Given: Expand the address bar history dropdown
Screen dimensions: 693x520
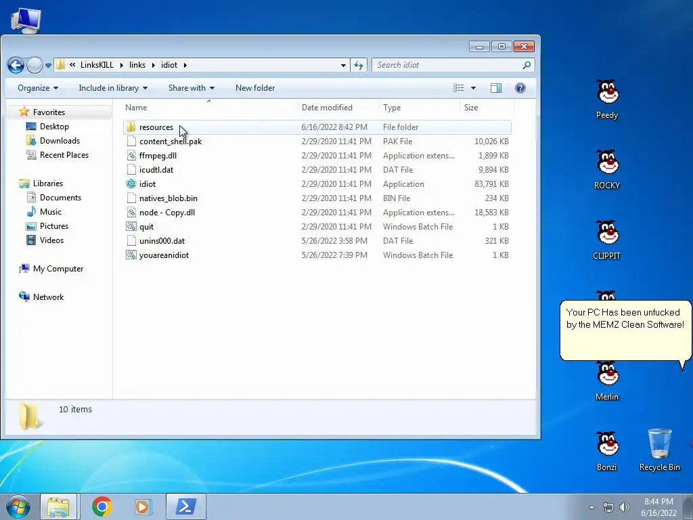Looking at the screenshot, I should tap(343, 66).
